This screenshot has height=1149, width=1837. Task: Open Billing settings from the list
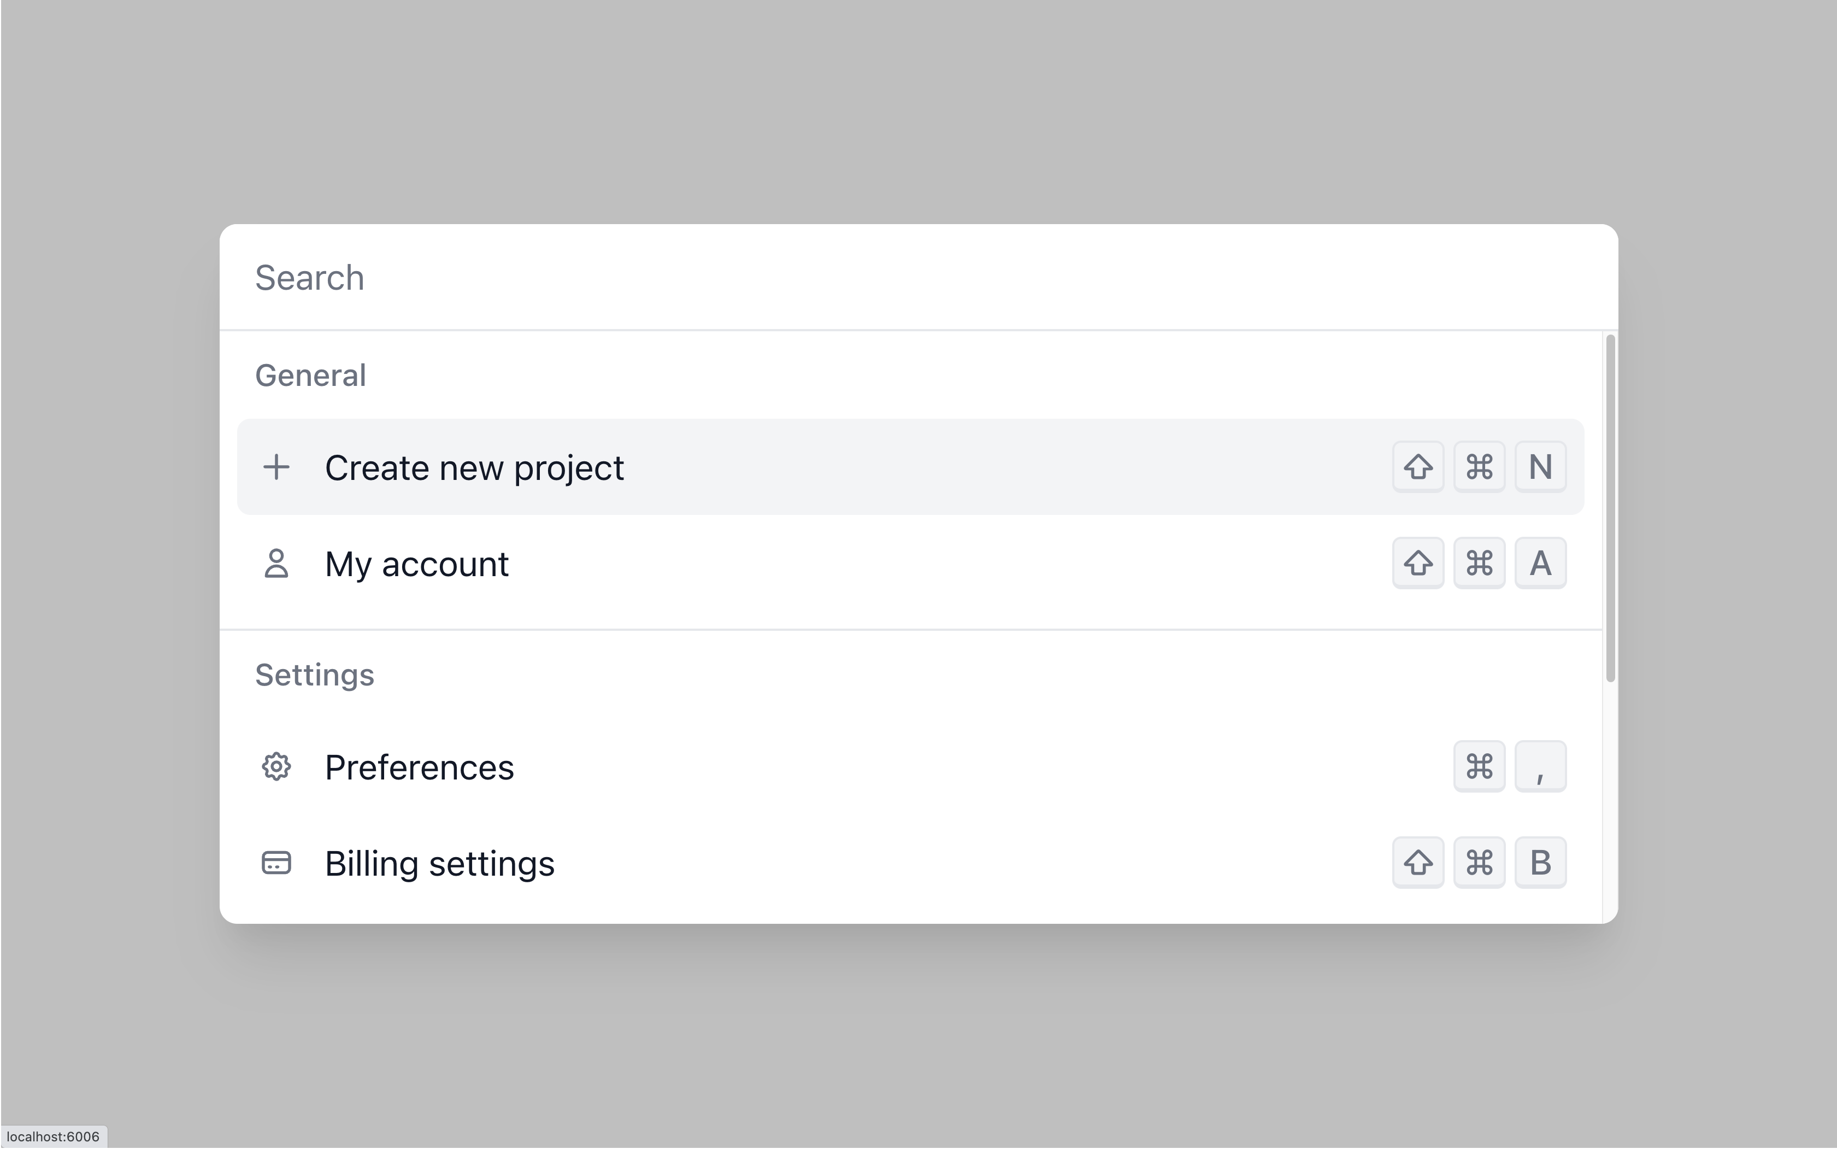point(910,863)
